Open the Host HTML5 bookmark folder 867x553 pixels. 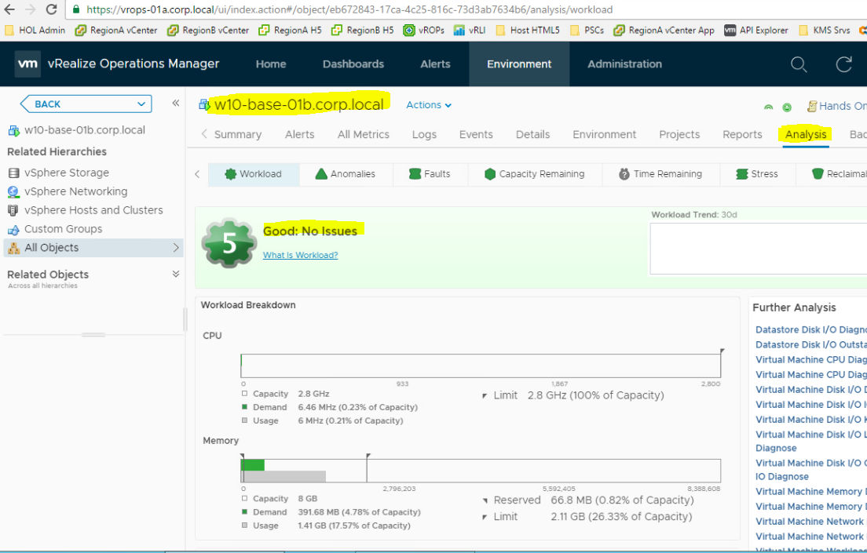click(x=528, y=31)
